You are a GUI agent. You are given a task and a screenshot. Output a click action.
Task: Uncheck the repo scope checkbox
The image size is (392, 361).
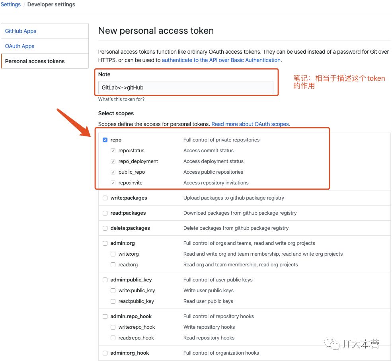[x=105, y=140]
